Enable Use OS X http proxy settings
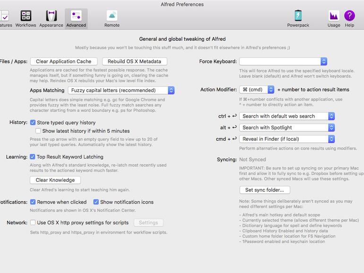364x273 pixels. (x=33, y=222)
